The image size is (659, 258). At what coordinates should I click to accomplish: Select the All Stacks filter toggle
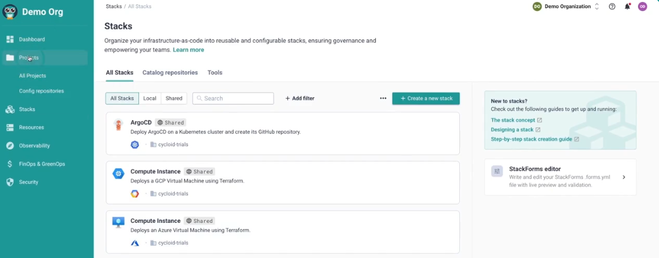tap(122, 98)
